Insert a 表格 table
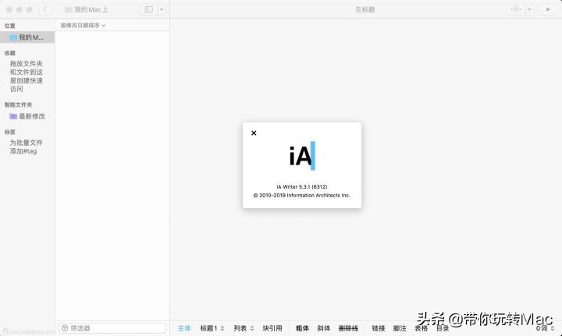 (421, 328)
